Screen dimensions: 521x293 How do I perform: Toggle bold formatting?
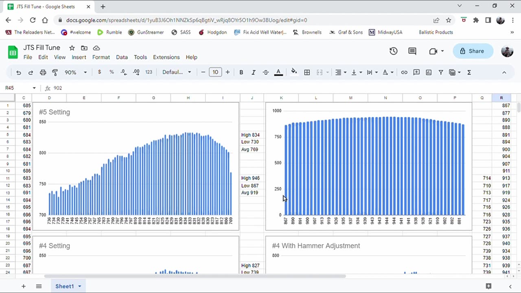click(x=241, y=72)
